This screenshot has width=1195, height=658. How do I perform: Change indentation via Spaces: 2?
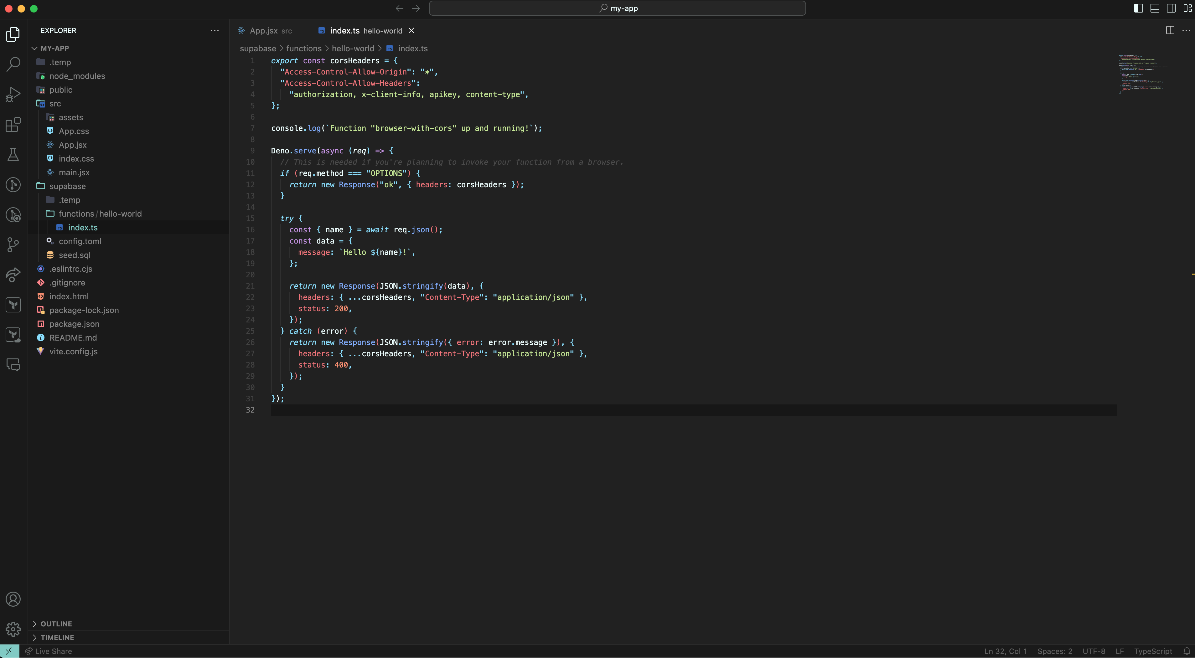[x=1054, y=651]
